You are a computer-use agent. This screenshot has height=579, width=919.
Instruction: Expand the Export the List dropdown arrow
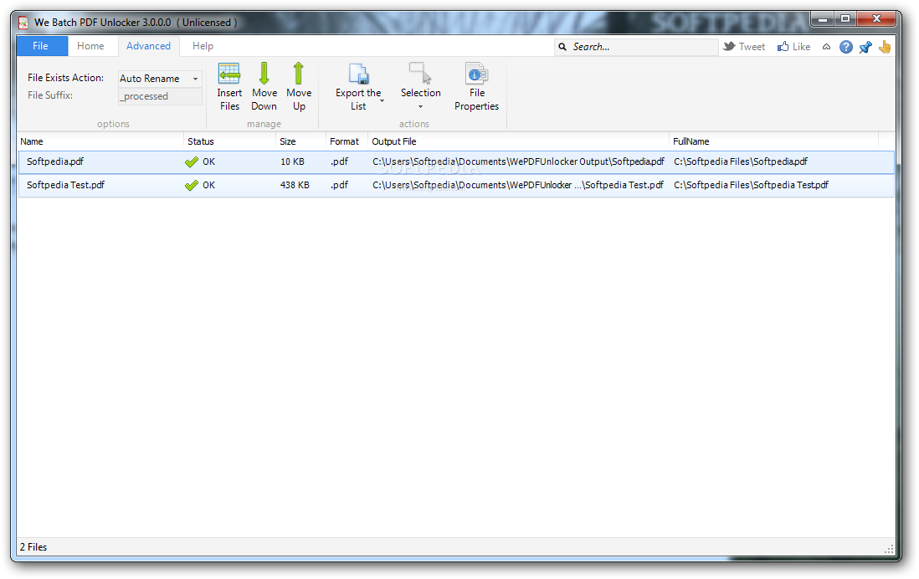tap(382, 100)
